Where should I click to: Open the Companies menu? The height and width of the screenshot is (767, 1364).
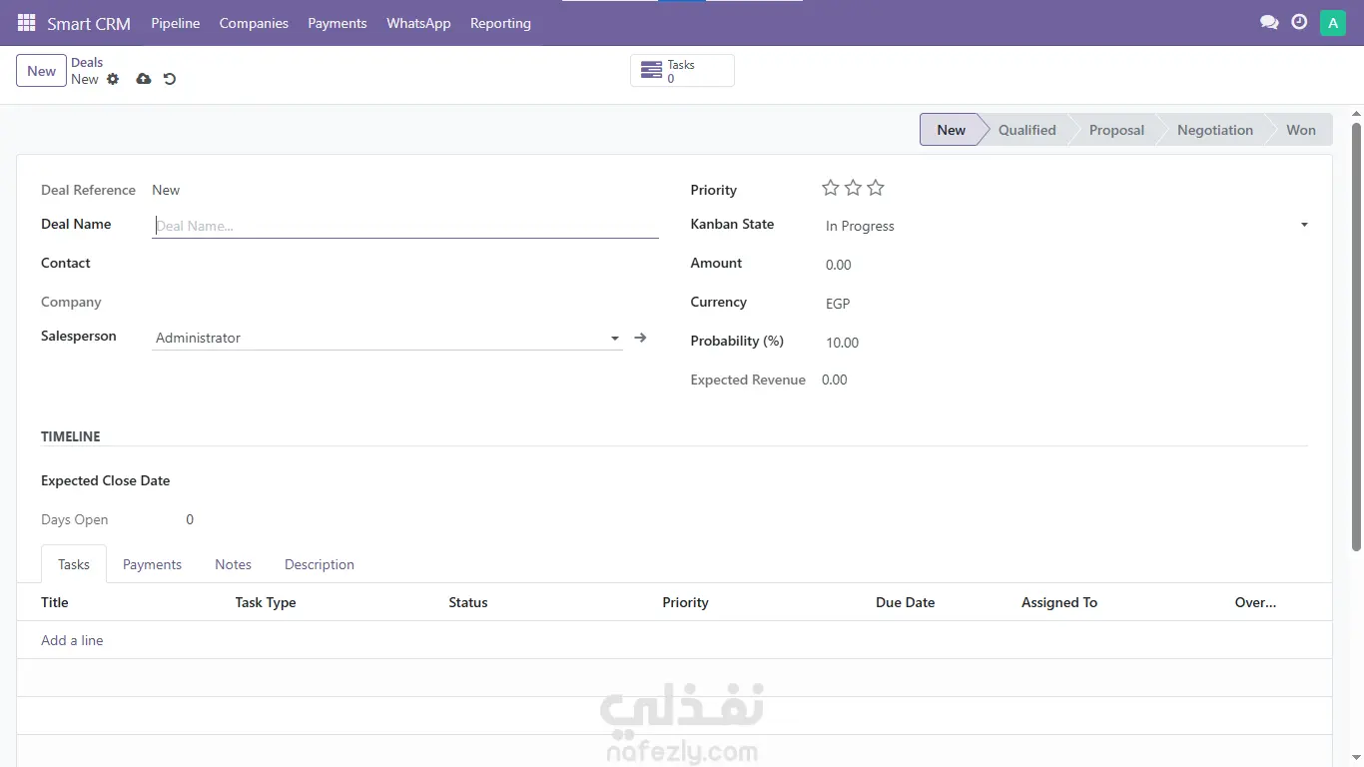(x=254, y=23)
